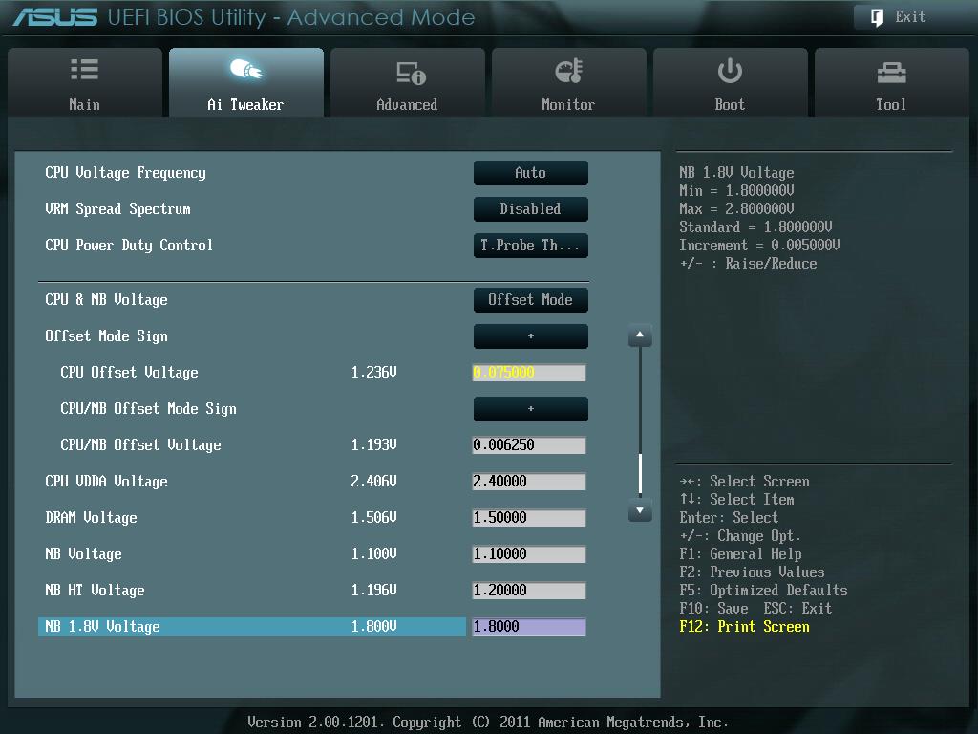Select the NB HT Voltage label
The image size is (978, 734).
(95, 590)
